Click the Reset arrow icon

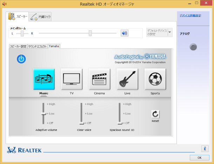point(155,114)
